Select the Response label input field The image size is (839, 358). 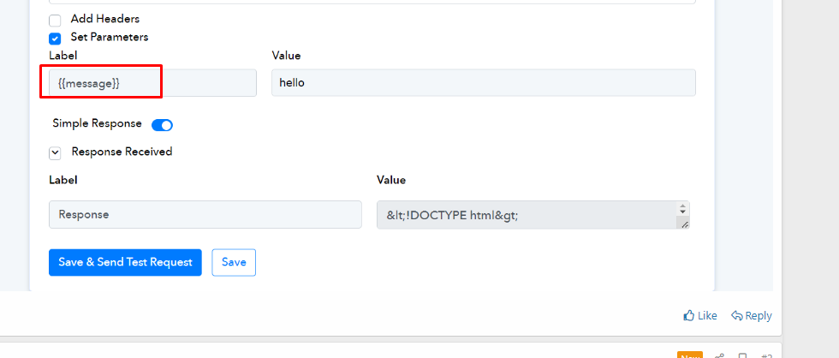pos(205,215)
